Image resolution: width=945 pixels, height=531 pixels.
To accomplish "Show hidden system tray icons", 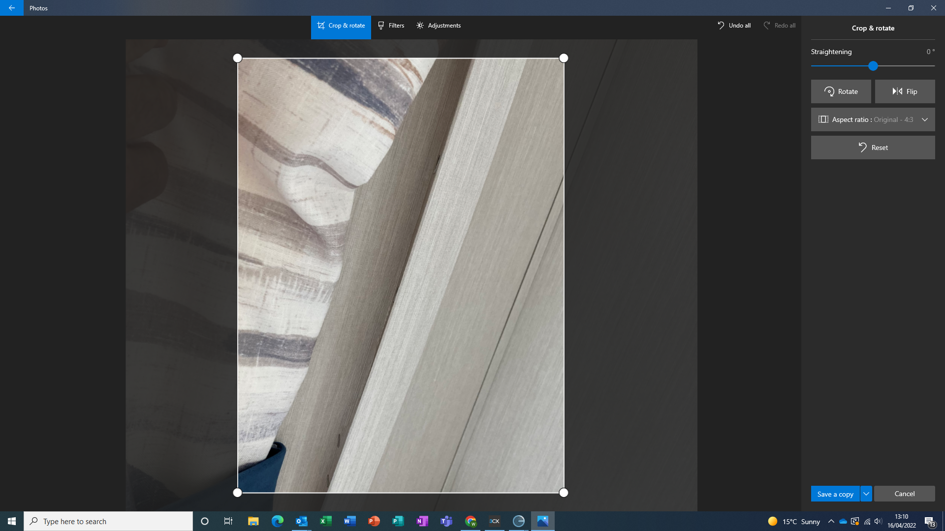I will pyautogui.click(x=831, y=521).
